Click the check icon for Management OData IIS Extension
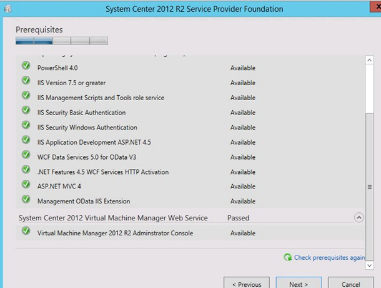Image resolution: width=381 pixels, height=288 pixels. [26, 199]
